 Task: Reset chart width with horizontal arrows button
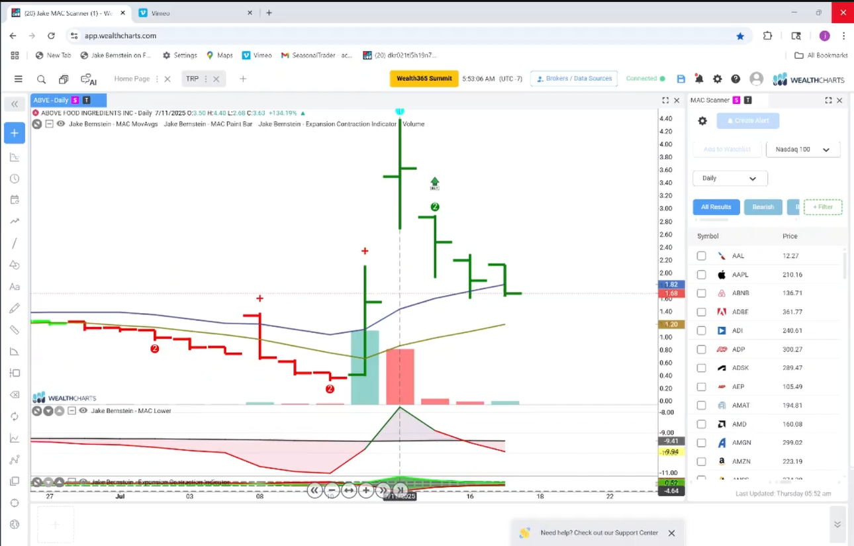click(349, 490)
